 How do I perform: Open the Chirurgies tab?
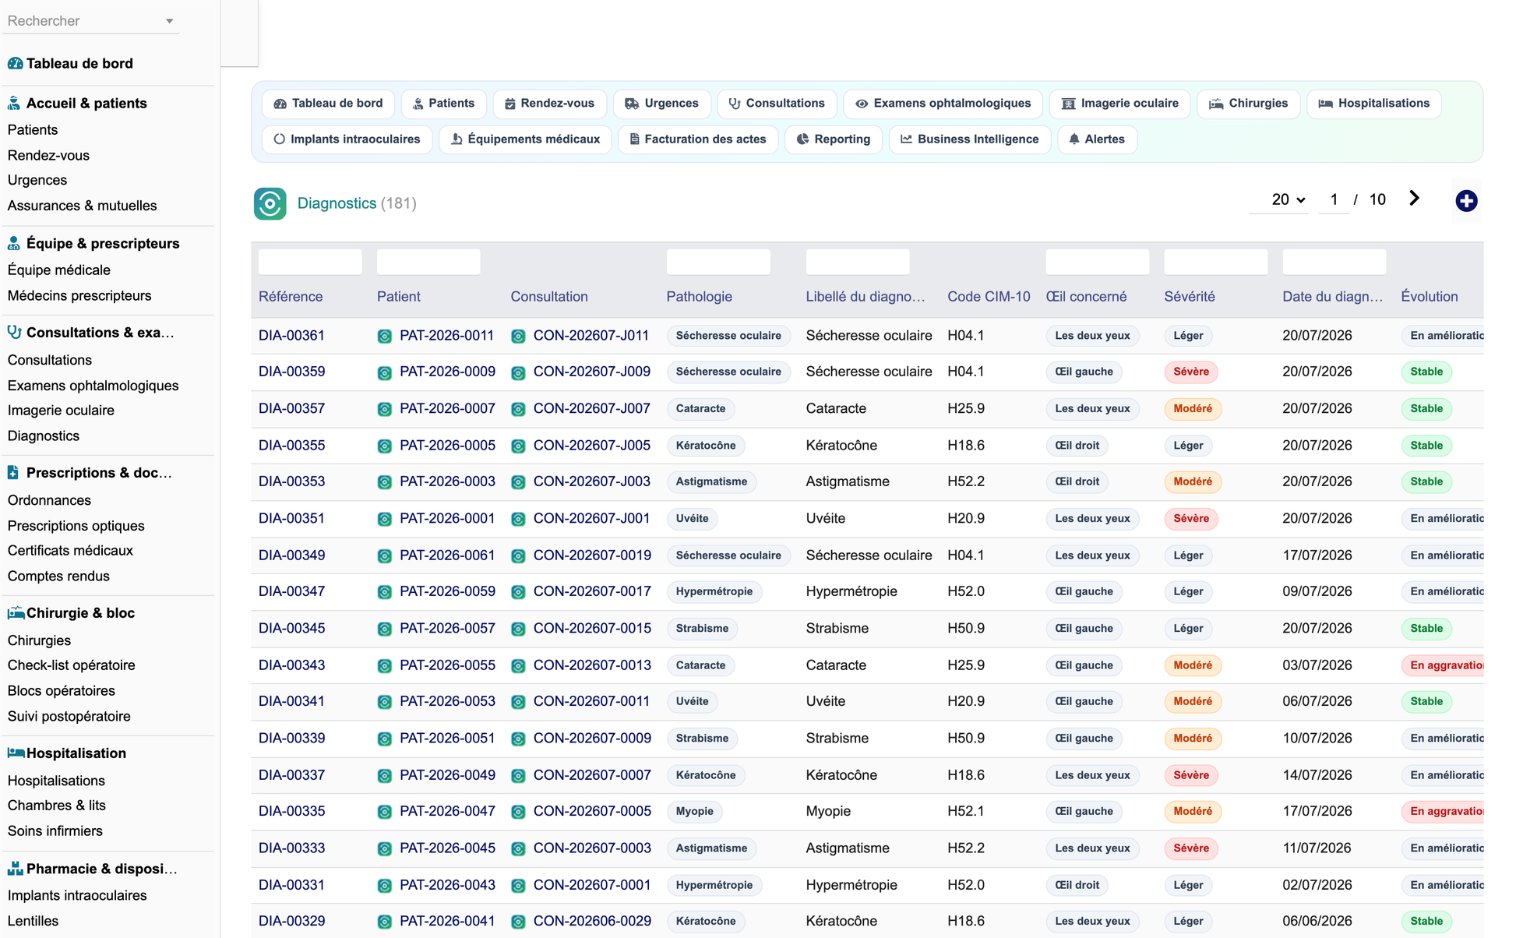point(1249,103)
